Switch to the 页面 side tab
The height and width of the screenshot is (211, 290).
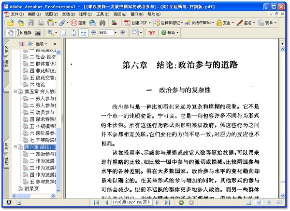pos(6,64)
